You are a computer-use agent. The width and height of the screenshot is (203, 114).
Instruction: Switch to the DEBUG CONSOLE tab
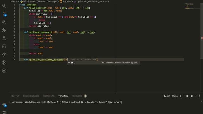(31, 96)
